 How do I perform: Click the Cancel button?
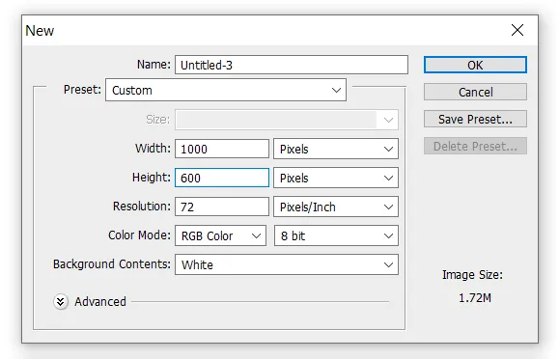tap(475, 92)
